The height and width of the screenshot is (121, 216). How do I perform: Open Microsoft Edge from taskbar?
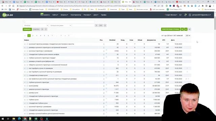point(19,119)
